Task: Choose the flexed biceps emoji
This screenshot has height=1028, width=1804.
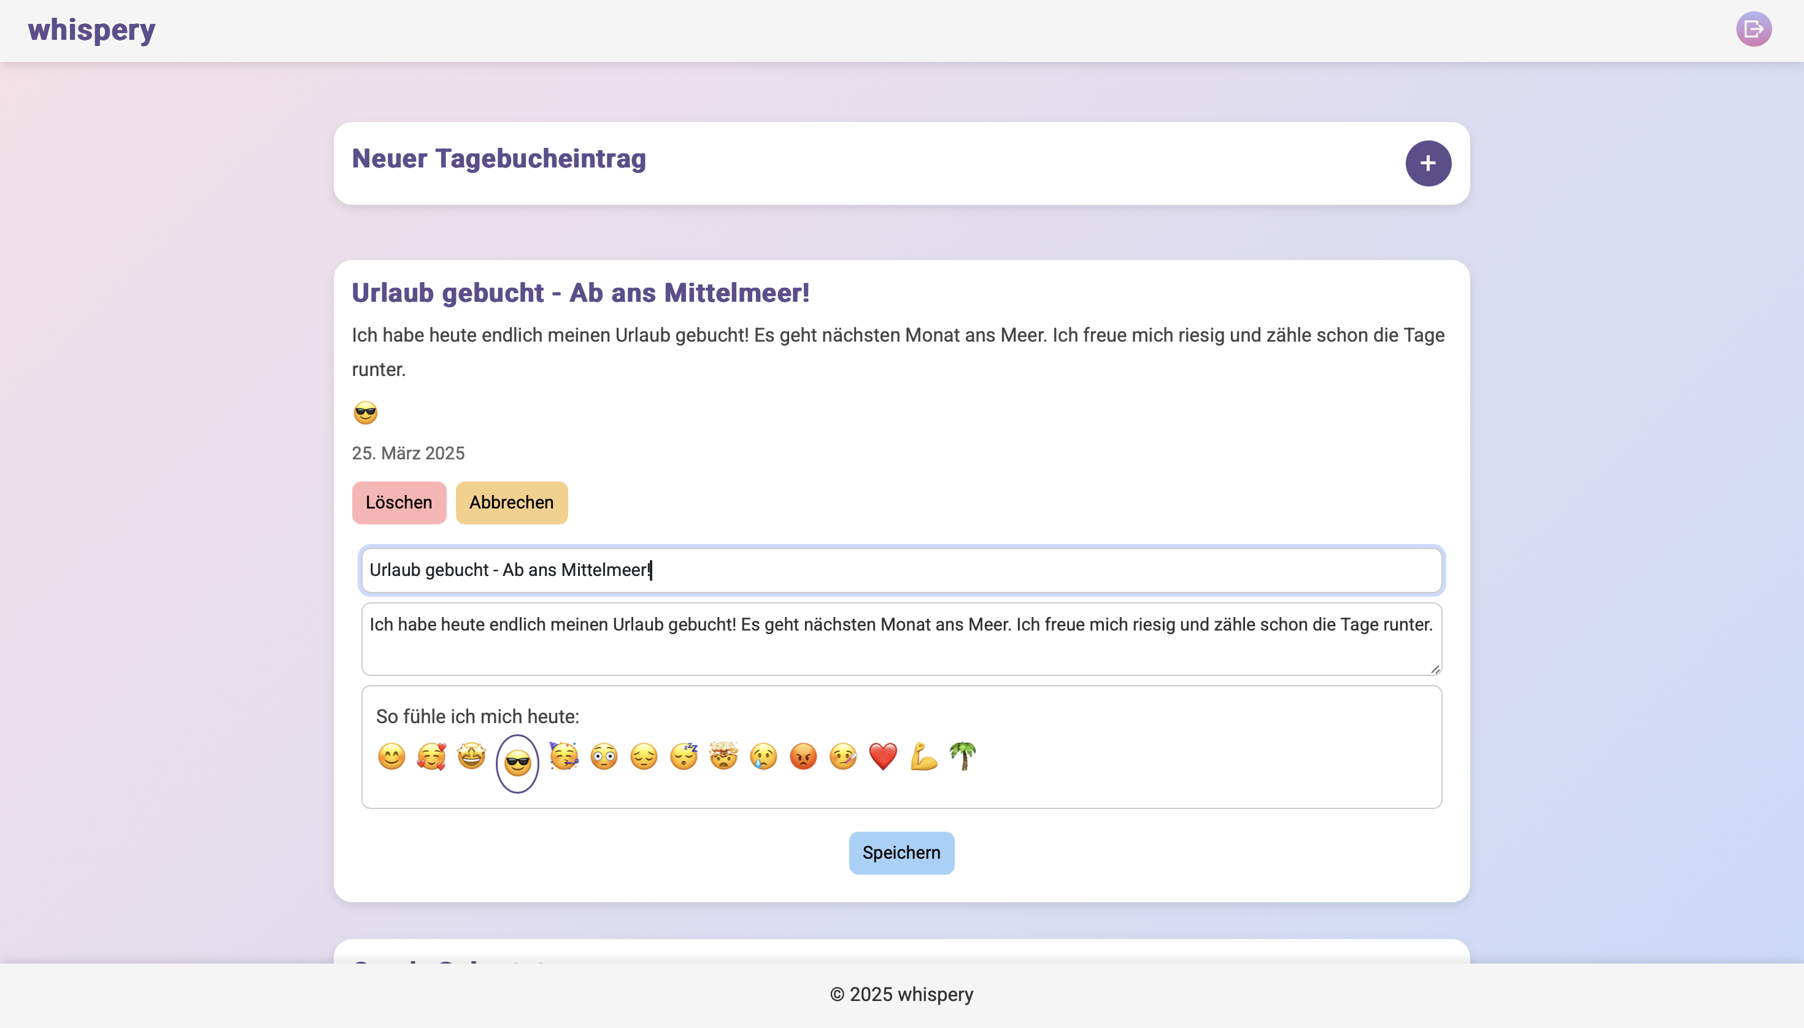Action: point(923,756)
